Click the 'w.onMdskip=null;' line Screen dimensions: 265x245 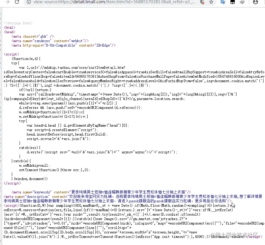(34, 165)
